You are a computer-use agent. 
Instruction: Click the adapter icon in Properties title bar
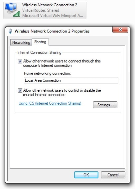coord(10,31)
